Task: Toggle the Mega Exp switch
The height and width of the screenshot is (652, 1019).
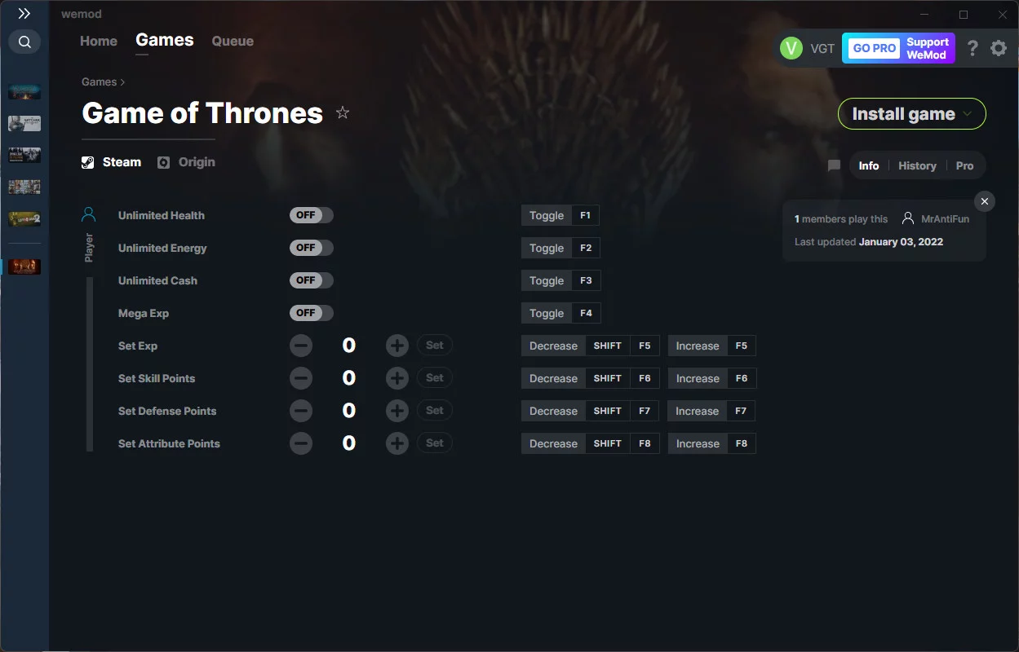Action: coord(312,313)
